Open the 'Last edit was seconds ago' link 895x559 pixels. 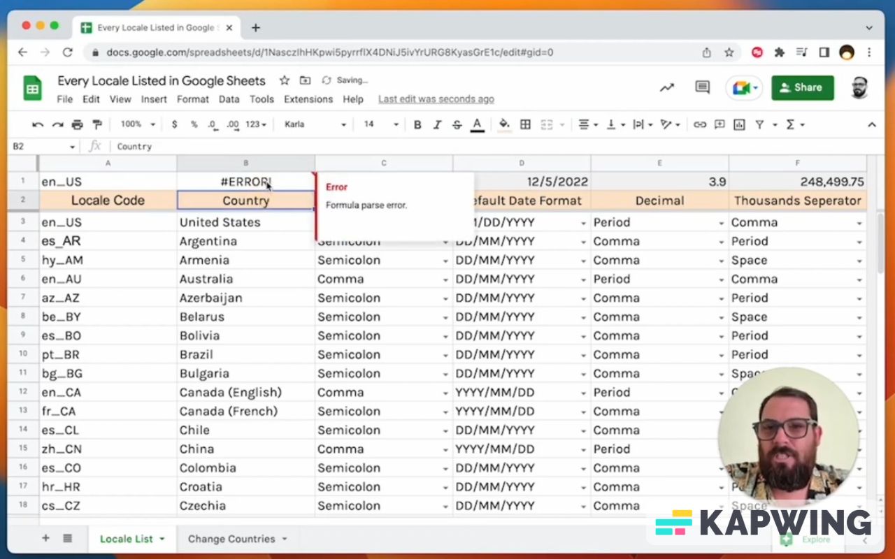(x=436, y=99)
